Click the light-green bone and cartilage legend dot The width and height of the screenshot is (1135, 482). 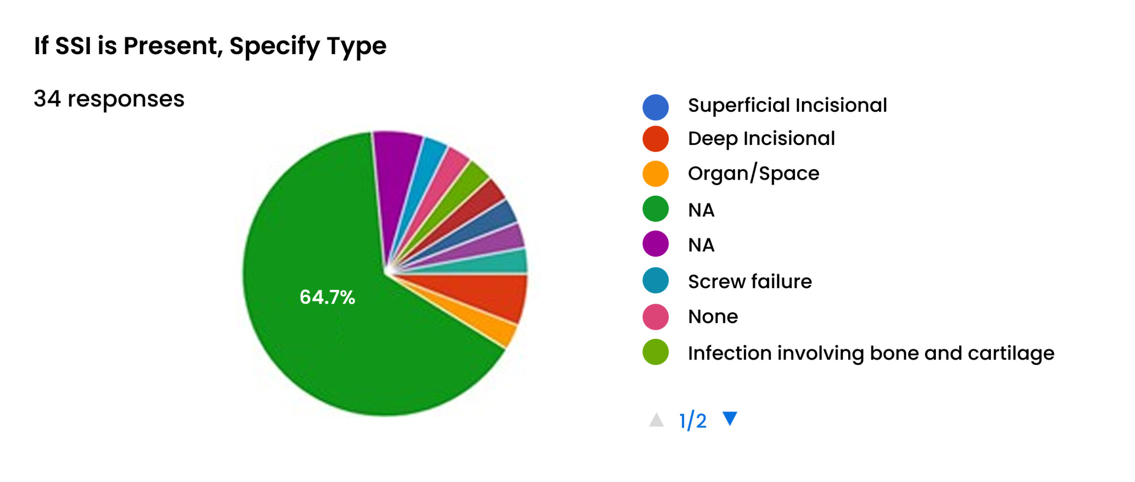(x=655, y=353)
